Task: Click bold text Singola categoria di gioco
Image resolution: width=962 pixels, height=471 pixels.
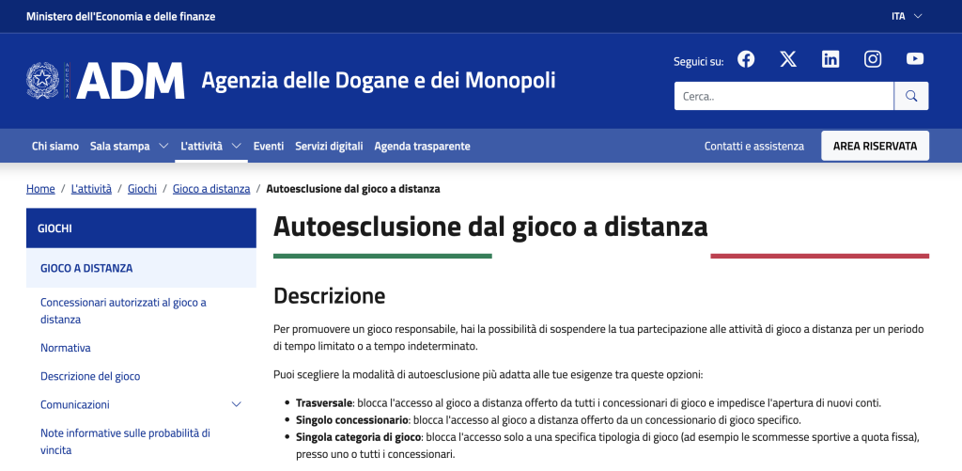Action: click(x=359, y=438)
